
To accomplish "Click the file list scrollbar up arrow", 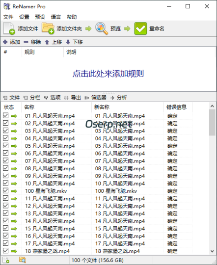I will (212, 106).
